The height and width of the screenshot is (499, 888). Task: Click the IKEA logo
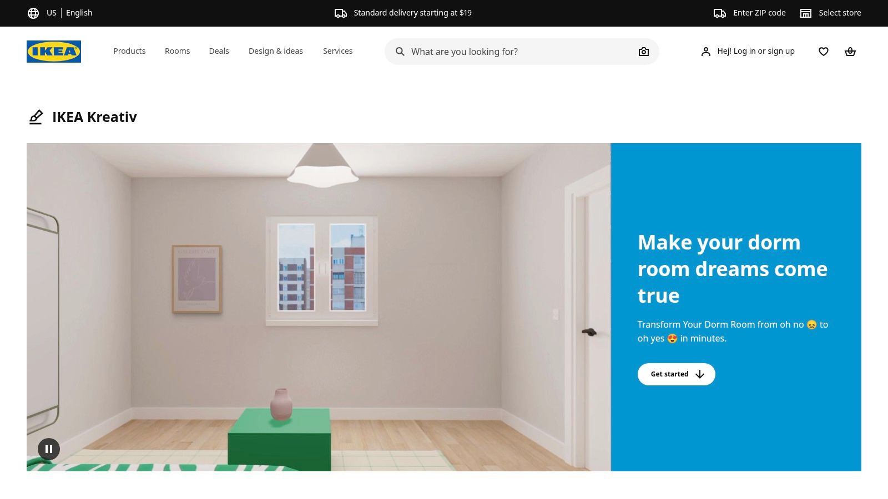(54, 52)
